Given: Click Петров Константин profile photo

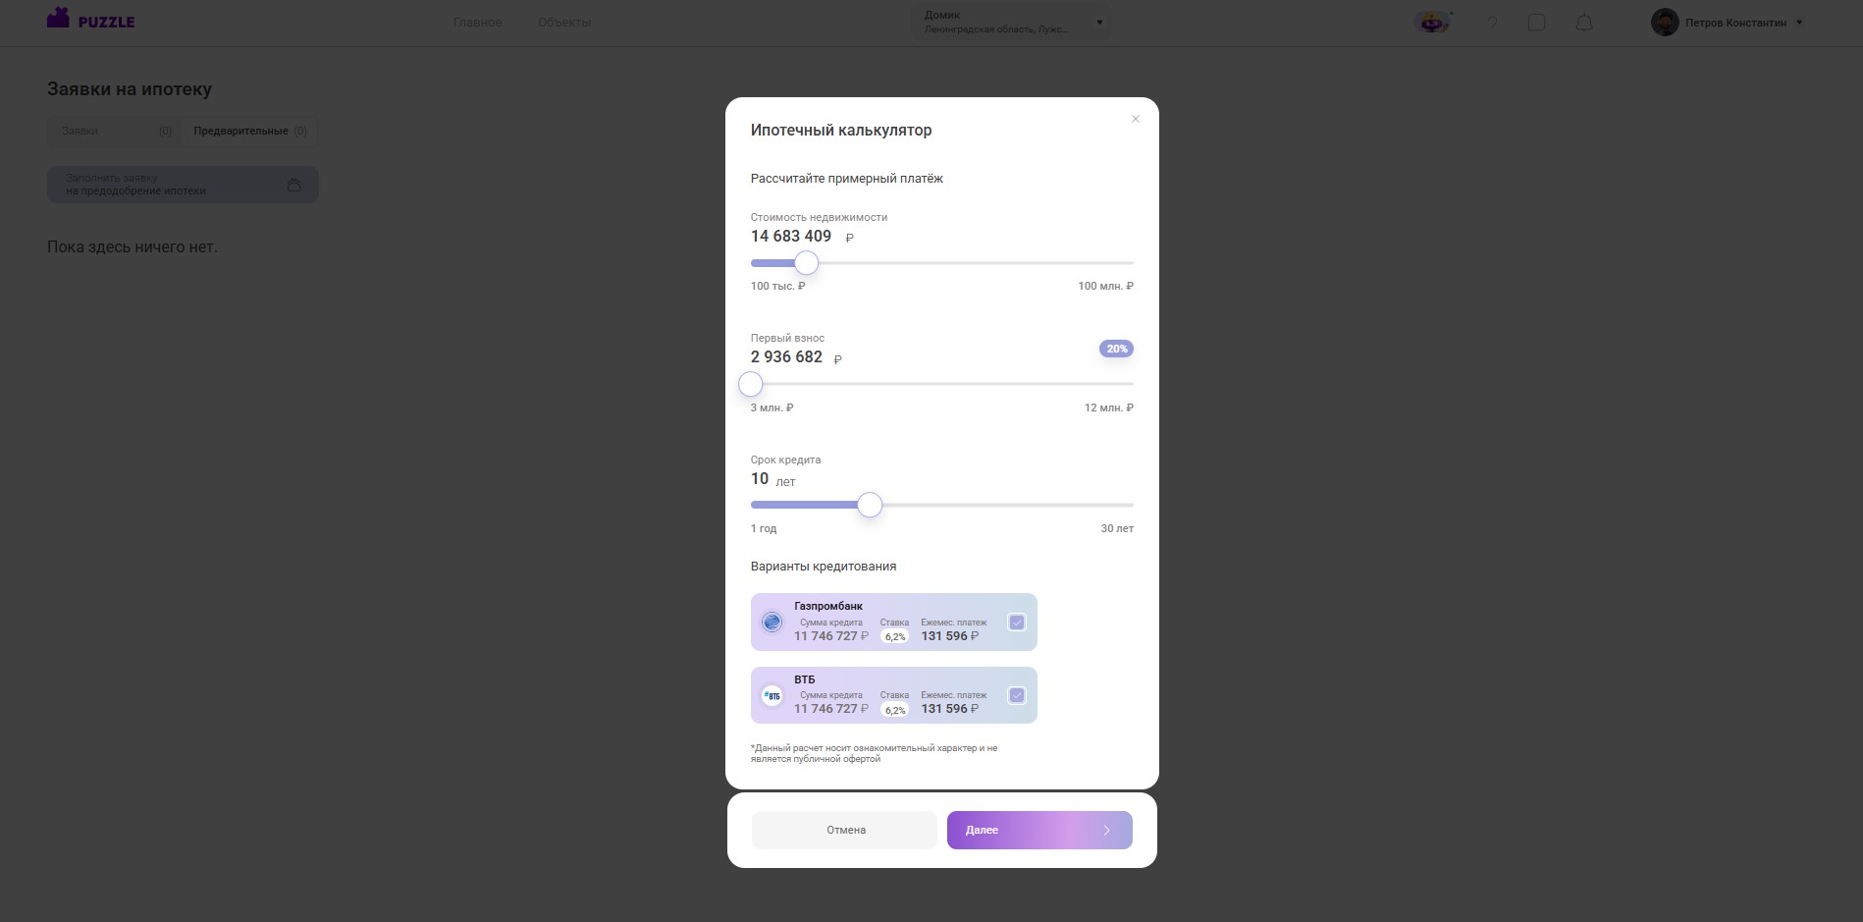Looking at the screenshot, I should (x=1664, y=23).
